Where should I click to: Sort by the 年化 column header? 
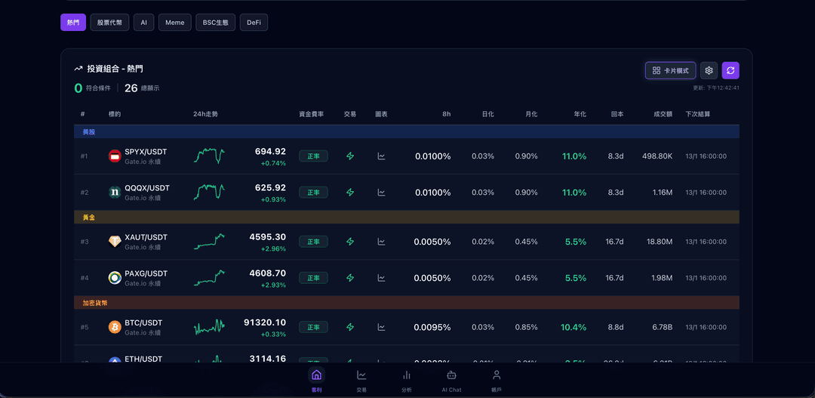(580, 114)
